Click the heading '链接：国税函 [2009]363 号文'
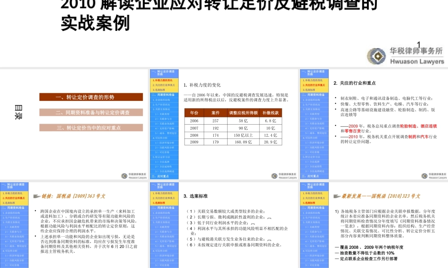Viewport: 448px width, 268px height. [73, 196]
